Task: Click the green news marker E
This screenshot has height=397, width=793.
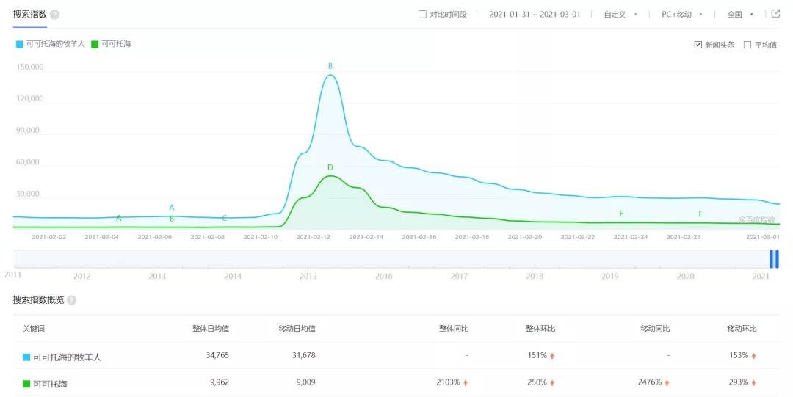Action: tap(621, 214)
